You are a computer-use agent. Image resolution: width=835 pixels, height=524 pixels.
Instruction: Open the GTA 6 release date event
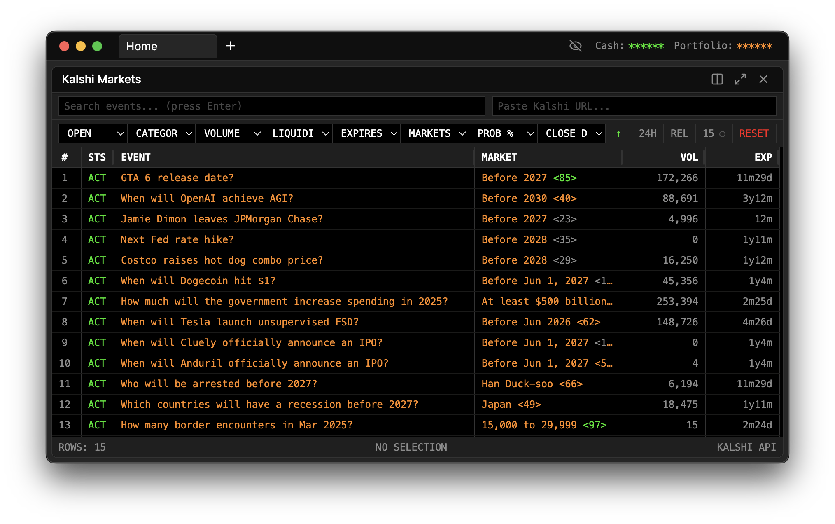(x=177, y=178)
